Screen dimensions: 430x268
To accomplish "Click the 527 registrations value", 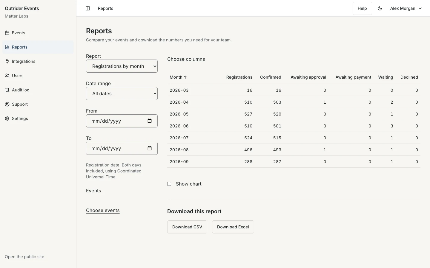I will point(248,114).
